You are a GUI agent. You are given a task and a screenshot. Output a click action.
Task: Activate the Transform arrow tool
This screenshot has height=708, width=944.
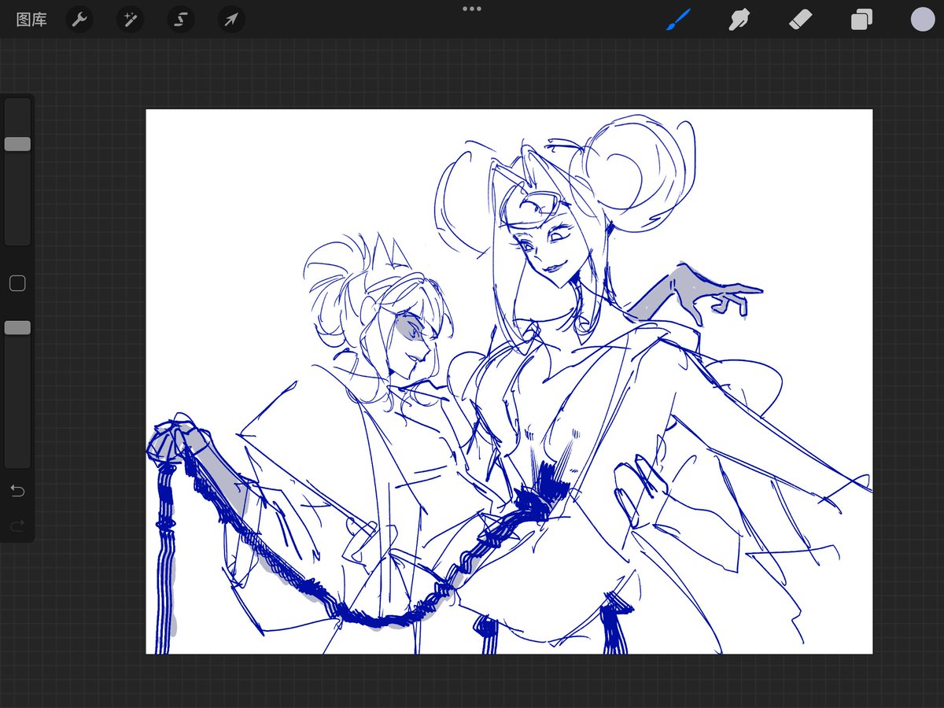pos(231,20)
